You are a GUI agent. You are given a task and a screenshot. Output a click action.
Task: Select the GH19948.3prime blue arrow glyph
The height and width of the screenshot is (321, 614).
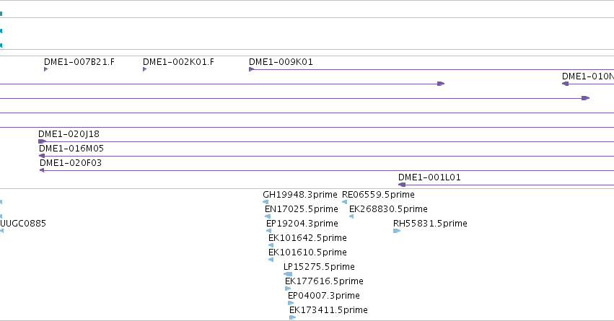266,202
